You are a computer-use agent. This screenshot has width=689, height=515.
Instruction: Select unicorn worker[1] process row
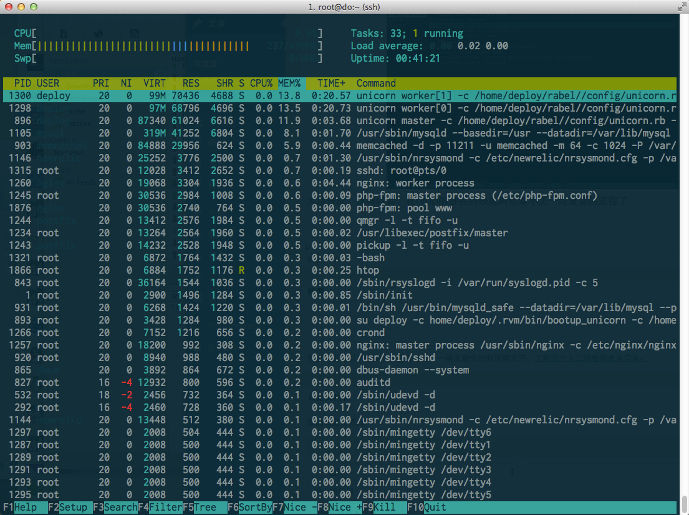coord(340,95)
